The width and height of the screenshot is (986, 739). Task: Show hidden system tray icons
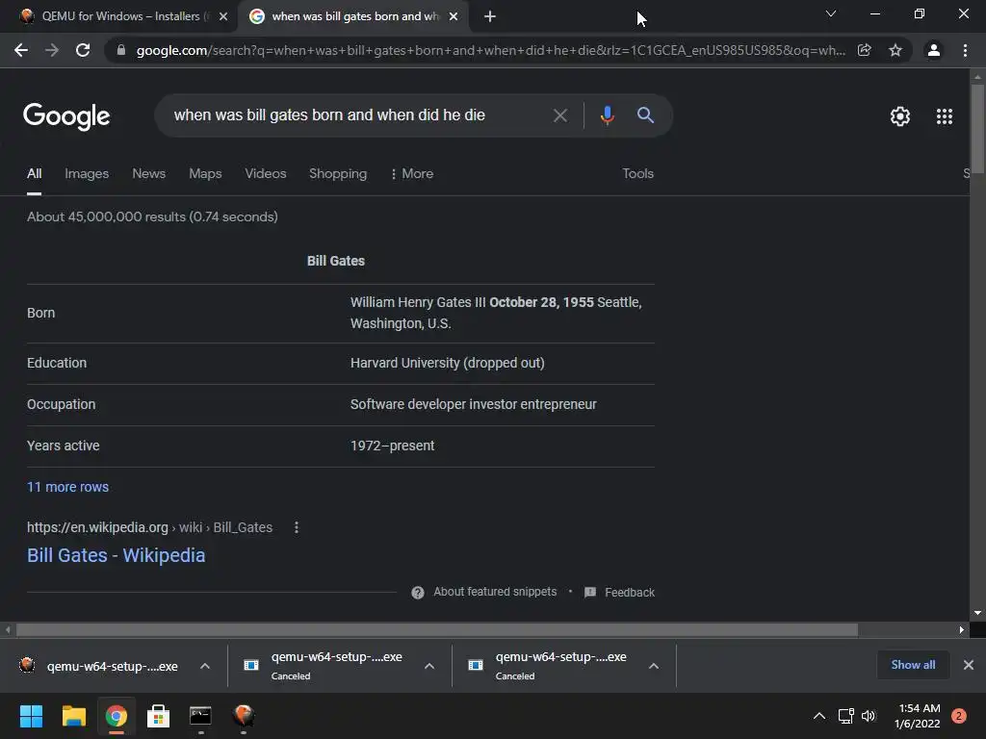point(818,716)
